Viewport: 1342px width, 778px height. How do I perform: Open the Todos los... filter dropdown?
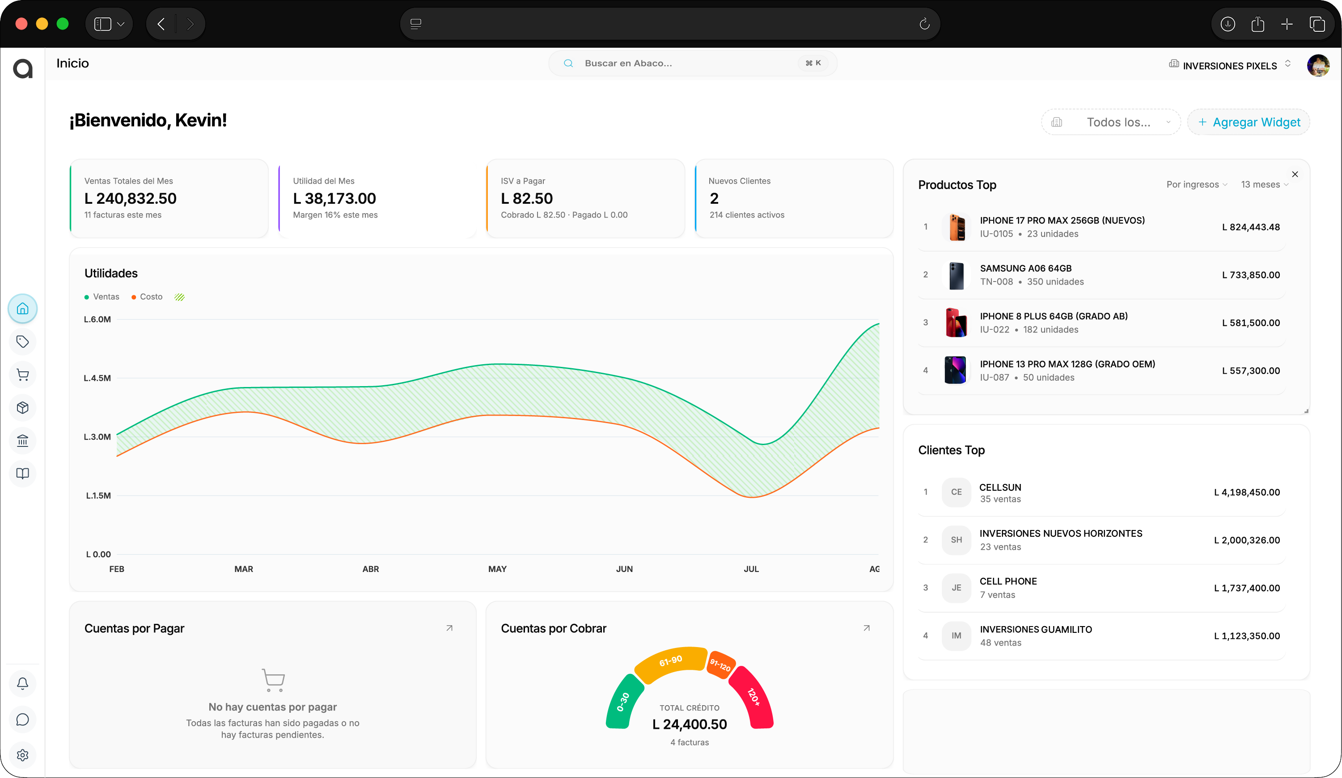(x=1111, y=122)
